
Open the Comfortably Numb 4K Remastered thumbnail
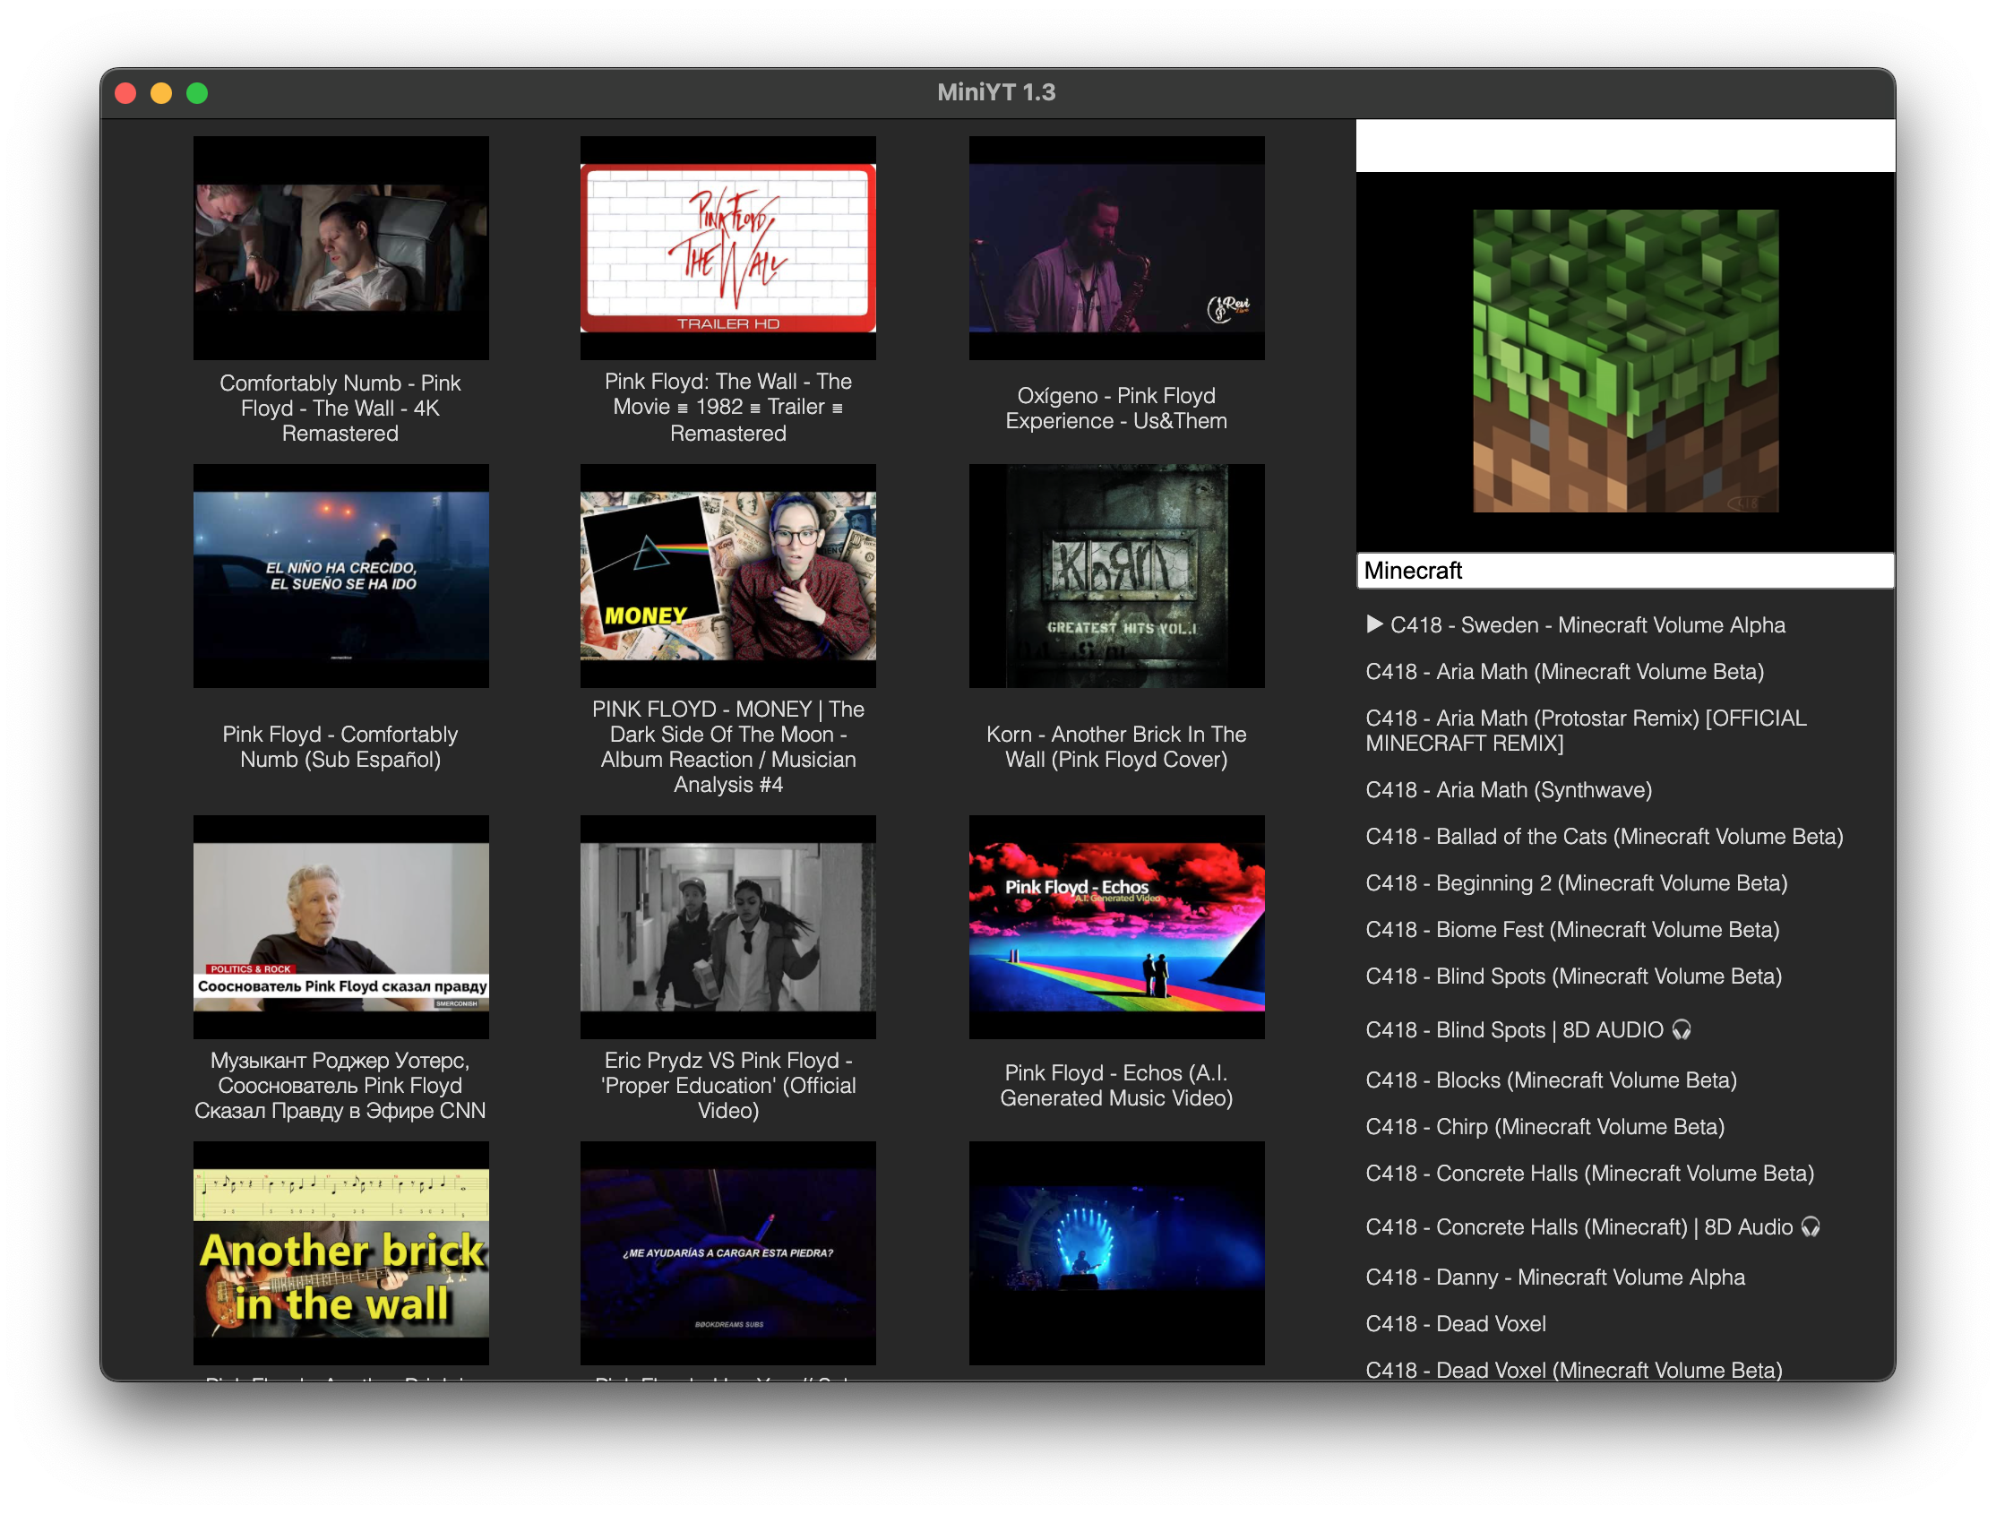[x=340, y=248]
